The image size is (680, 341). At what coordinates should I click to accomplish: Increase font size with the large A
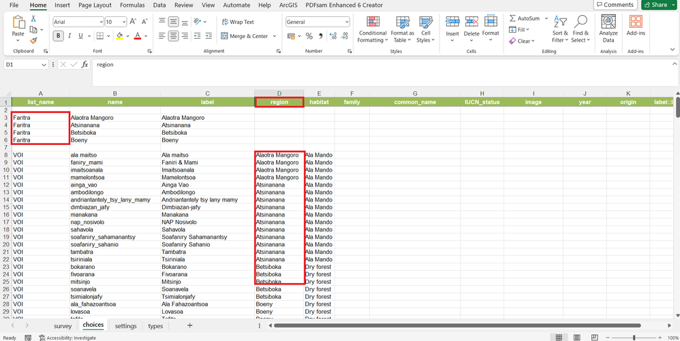tap(134, 22)
